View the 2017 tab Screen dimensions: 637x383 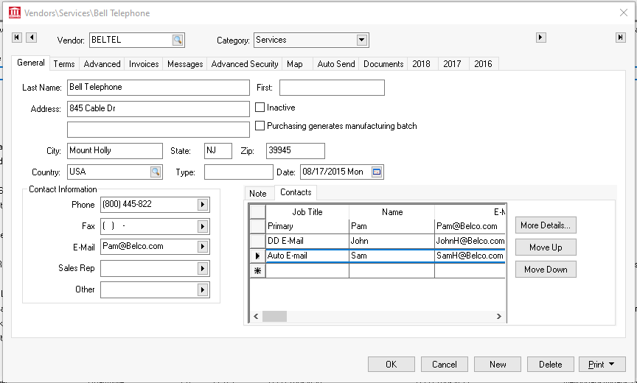tap(452, 64)
